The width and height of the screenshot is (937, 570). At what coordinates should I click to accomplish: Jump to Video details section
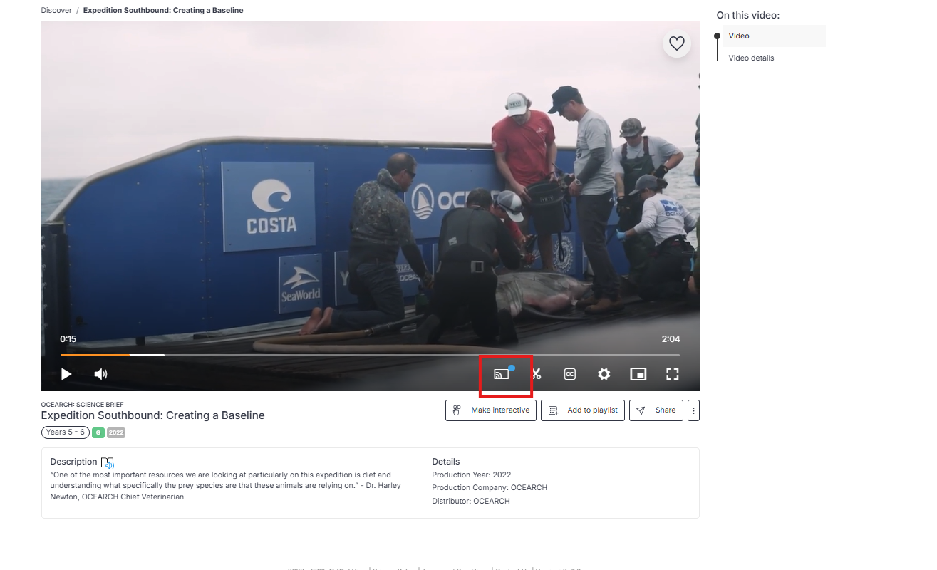[x=751, y=58]
